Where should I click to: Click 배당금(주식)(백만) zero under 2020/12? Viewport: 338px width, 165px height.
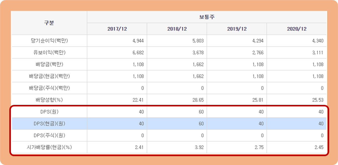pos(322,88)
